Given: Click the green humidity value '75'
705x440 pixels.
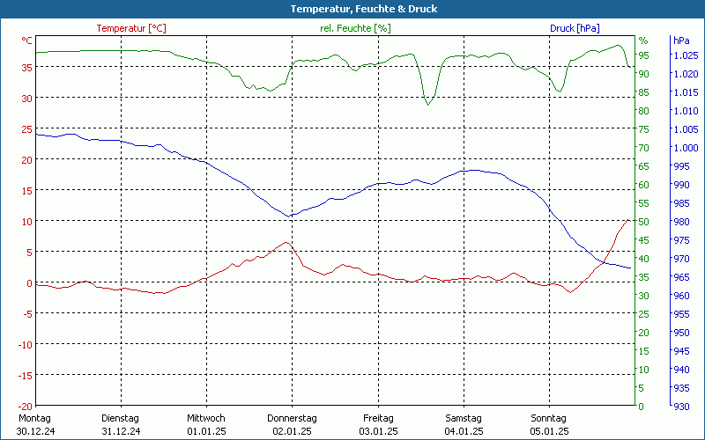Looking at the screenshot, I should click(644, 129).
